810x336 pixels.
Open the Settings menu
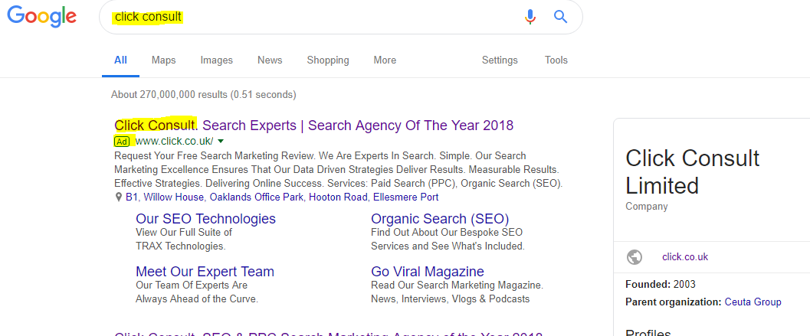[x=500, y=60]
